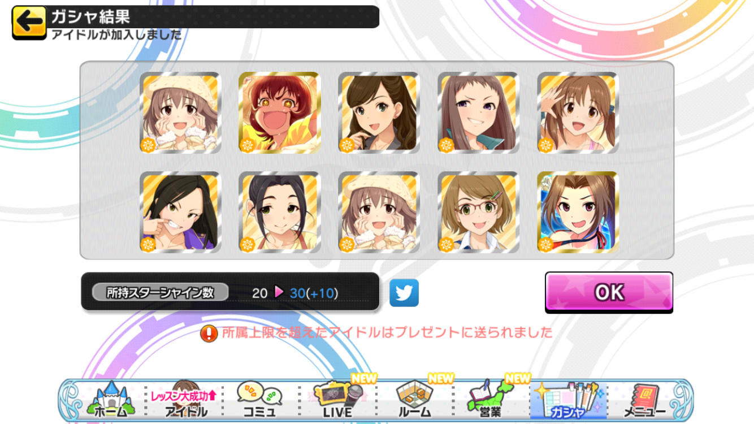Select the twin-tail brown-haired idol card
Screen dimensions: 754x424
[578, 113]
